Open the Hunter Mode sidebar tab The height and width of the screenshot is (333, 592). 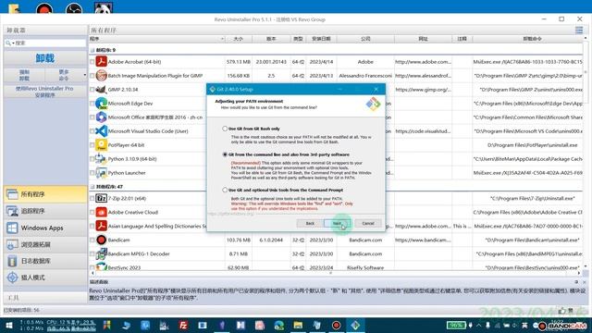tap(45, 277)
